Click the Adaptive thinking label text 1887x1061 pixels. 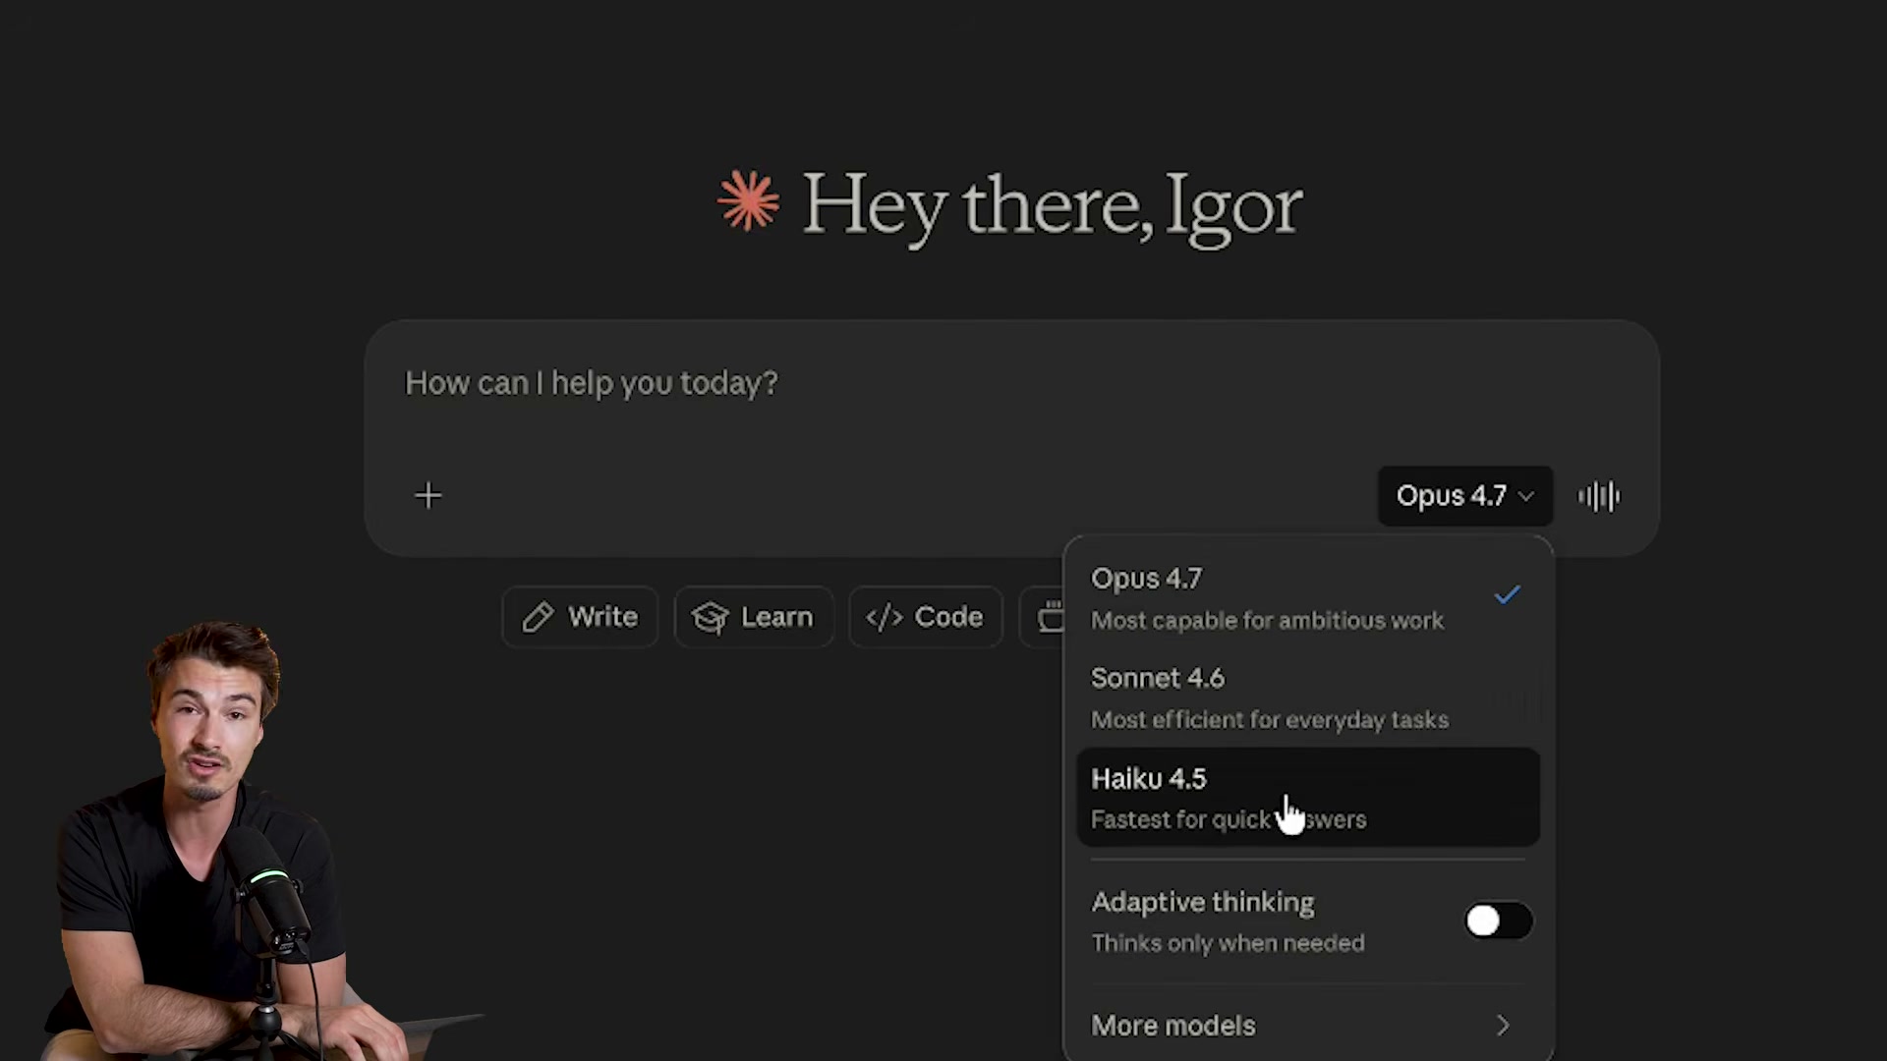click(1202, 902)
